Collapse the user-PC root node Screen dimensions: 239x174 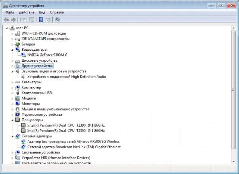[x=7, y=28]
